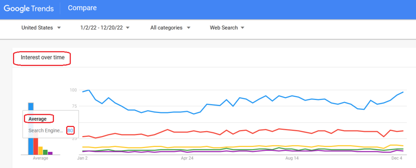Click the Average label below the bar chart

(x=40, y=158)
